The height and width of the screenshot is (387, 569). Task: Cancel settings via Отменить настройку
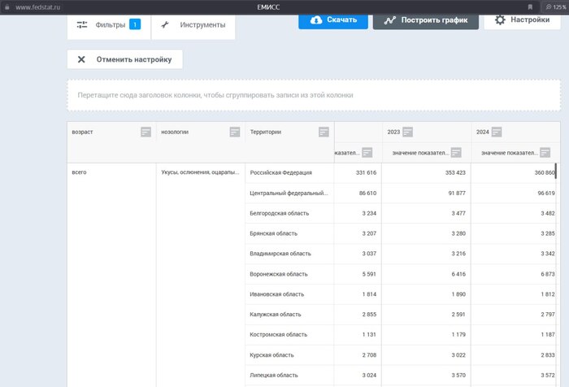click(x=124, y=59)
